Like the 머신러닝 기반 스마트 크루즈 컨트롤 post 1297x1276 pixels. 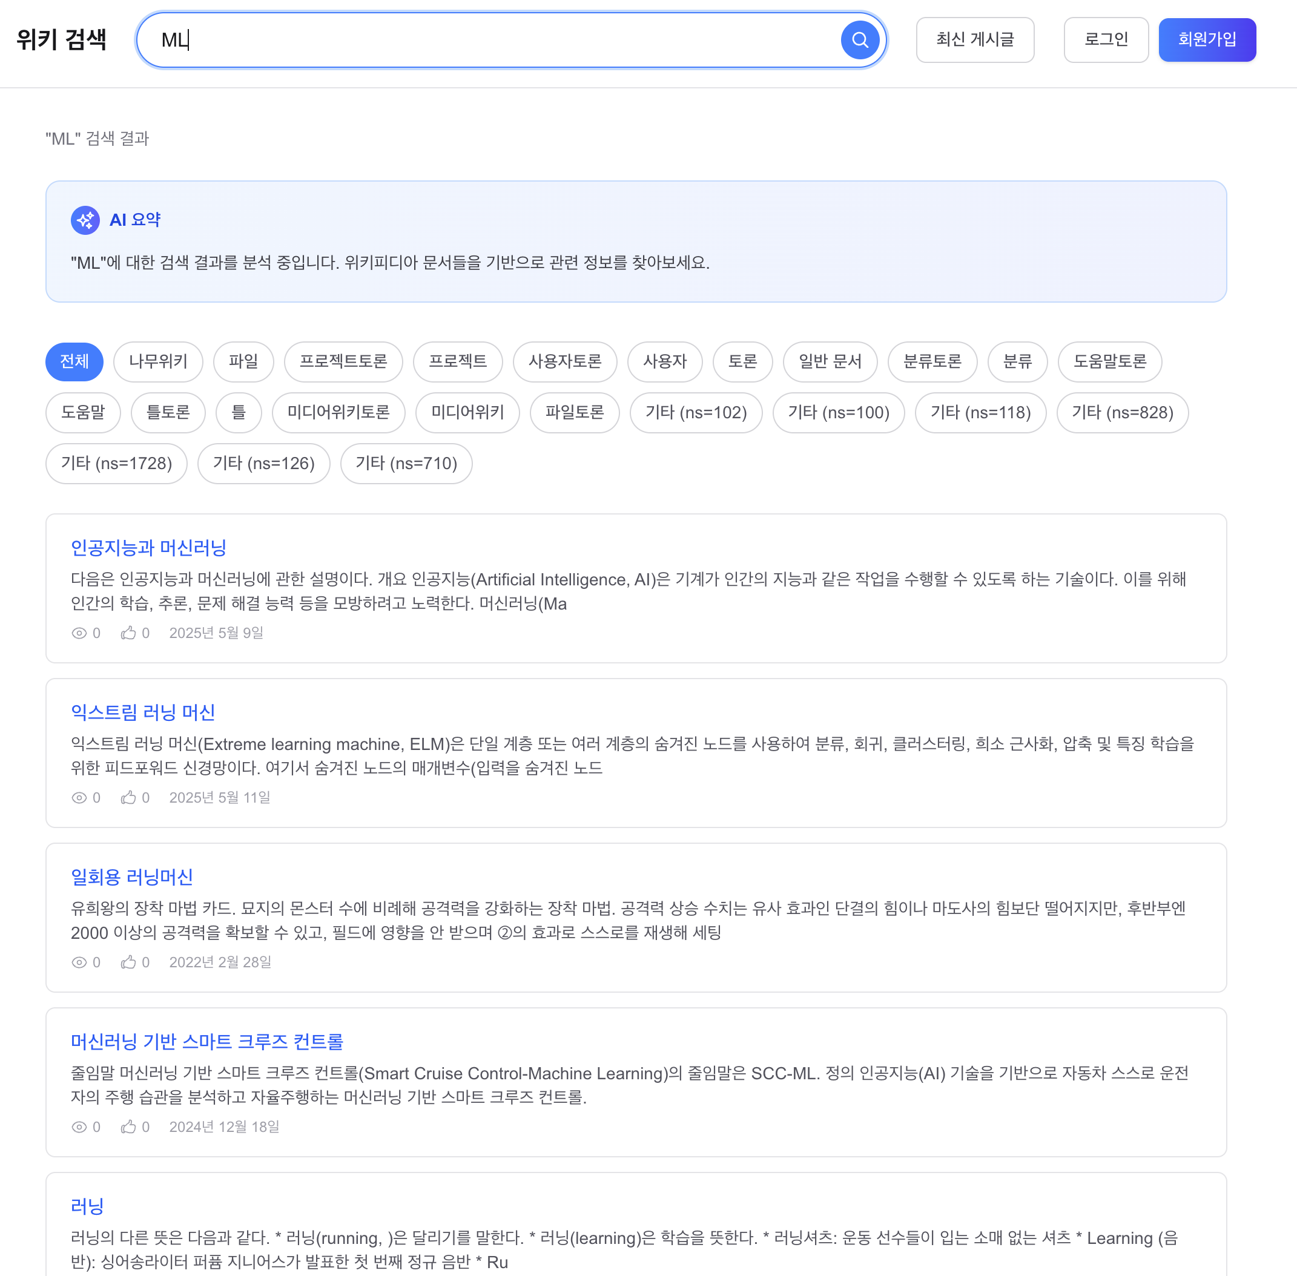point(130,1126)
